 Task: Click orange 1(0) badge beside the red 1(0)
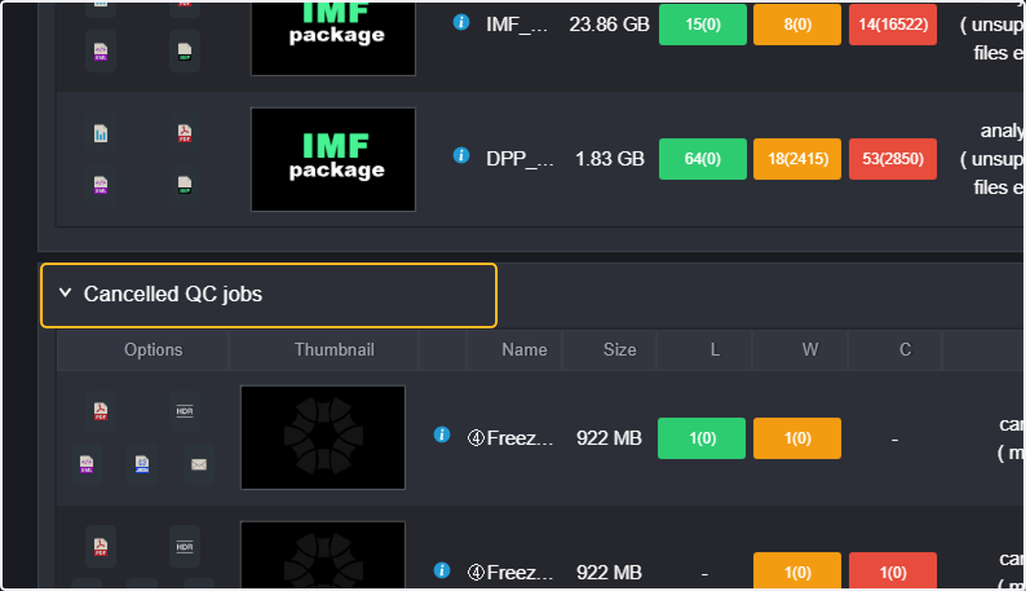(797, 572)
